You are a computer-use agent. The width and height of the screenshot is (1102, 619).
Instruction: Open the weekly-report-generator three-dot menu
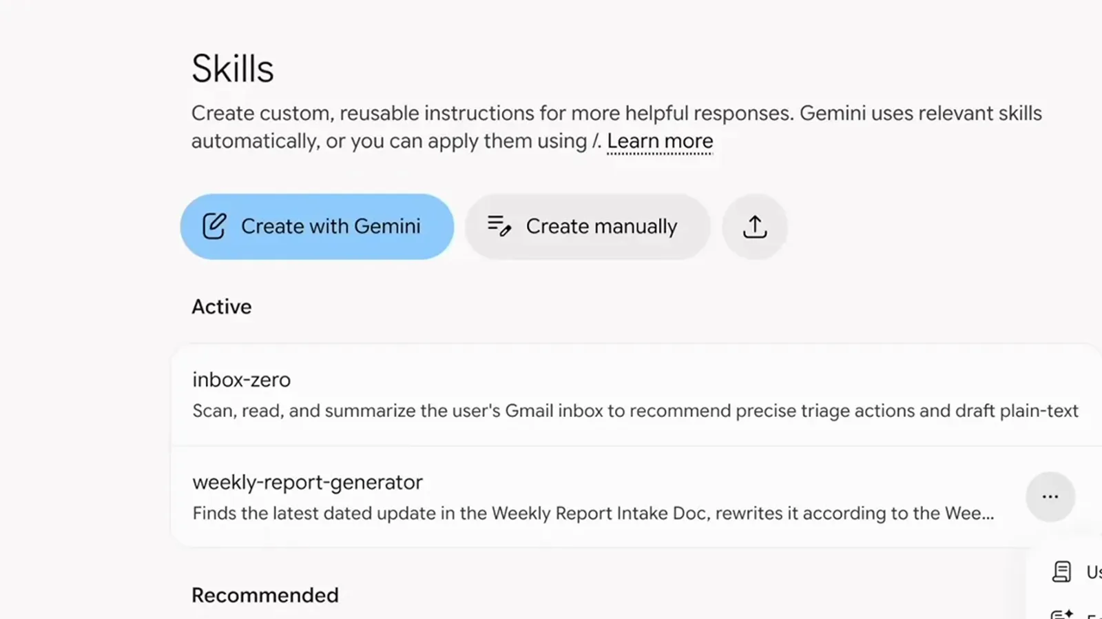point(1050,497)
